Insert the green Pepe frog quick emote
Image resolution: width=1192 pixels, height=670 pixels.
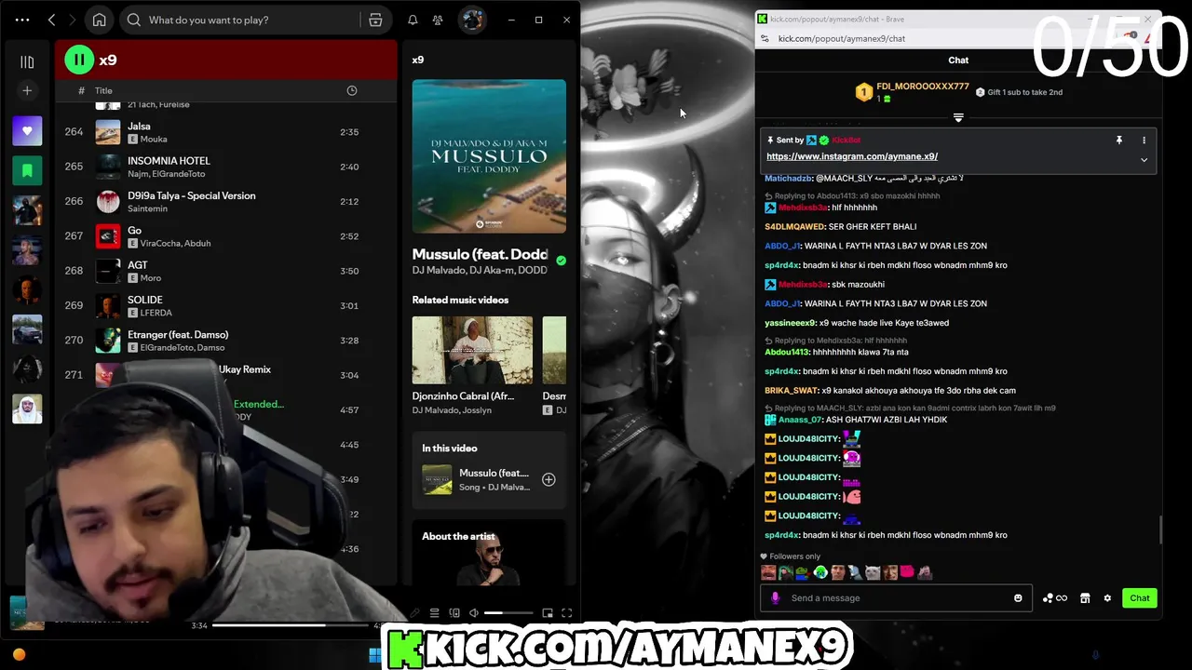[x=803, y=572]
